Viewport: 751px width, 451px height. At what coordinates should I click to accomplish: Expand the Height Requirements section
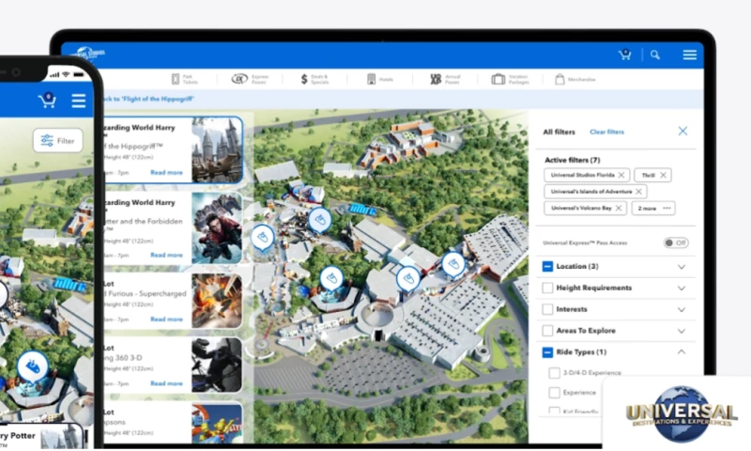[x=682, y=288]
